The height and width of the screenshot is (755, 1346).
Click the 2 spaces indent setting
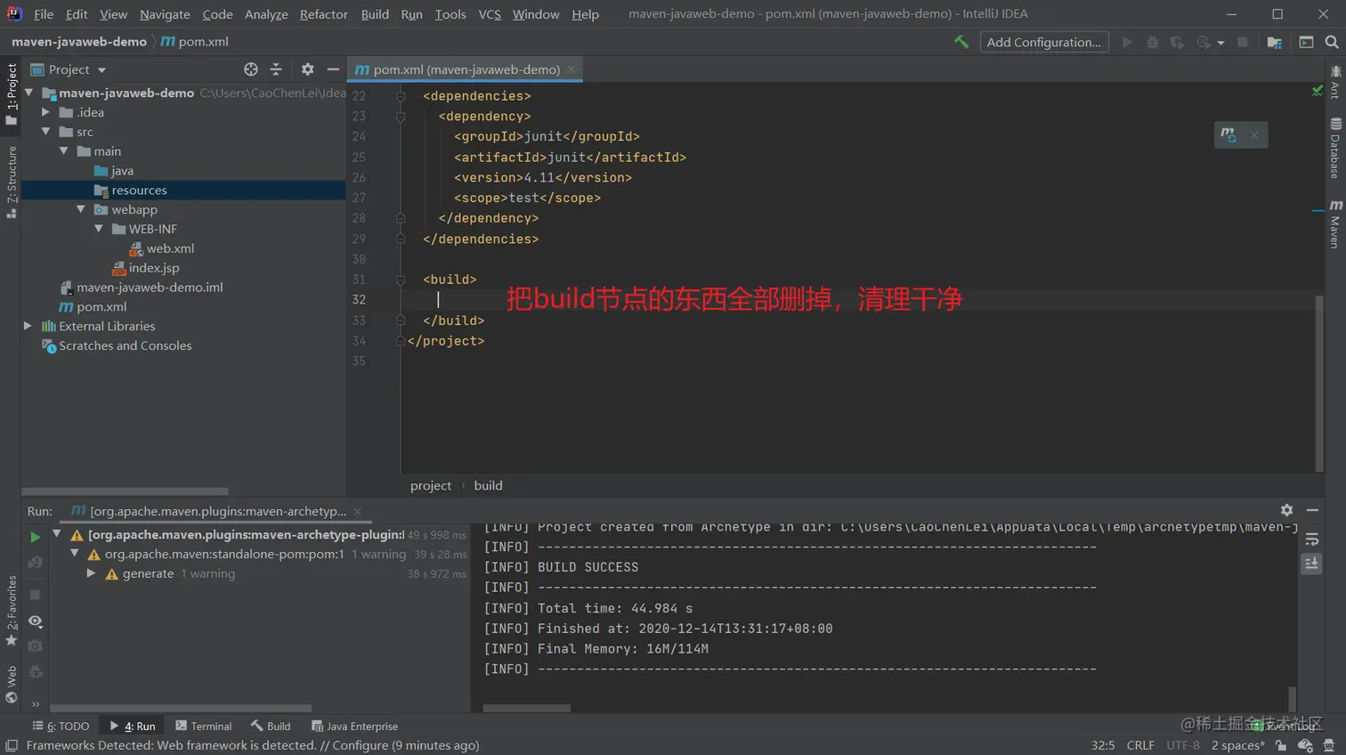pyautogui.click(x=1237, y=745)
